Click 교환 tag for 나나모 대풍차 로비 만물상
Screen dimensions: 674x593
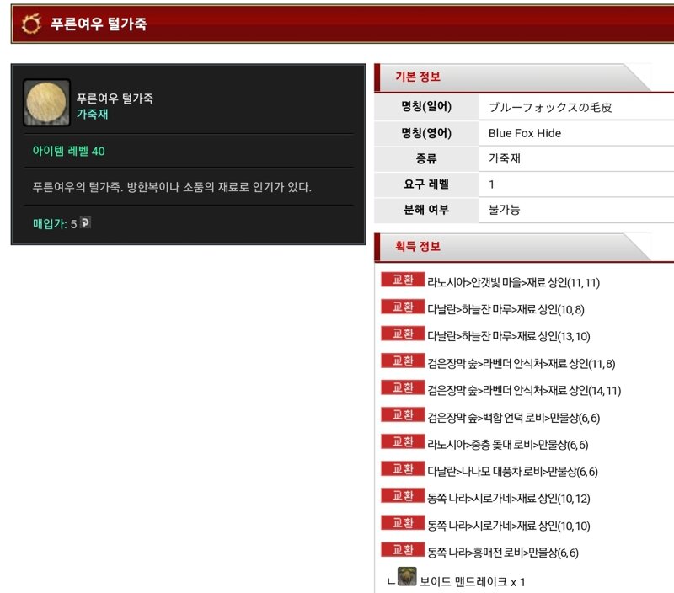403,469
